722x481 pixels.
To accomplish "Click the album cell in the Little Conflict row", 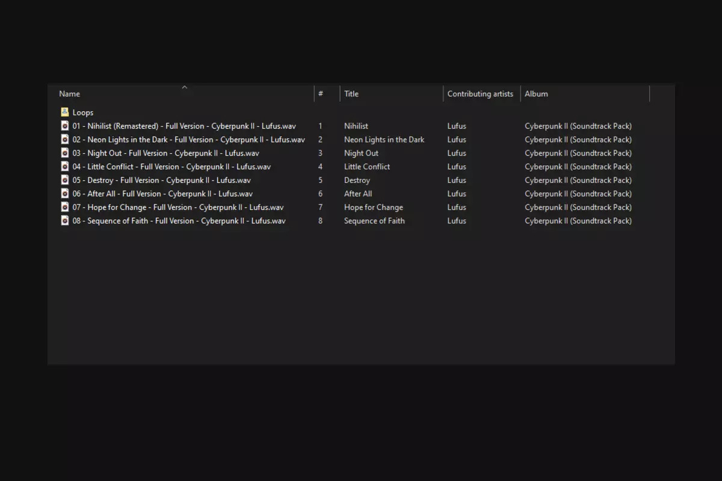I will pyautogui.click(x=578, y=167).
